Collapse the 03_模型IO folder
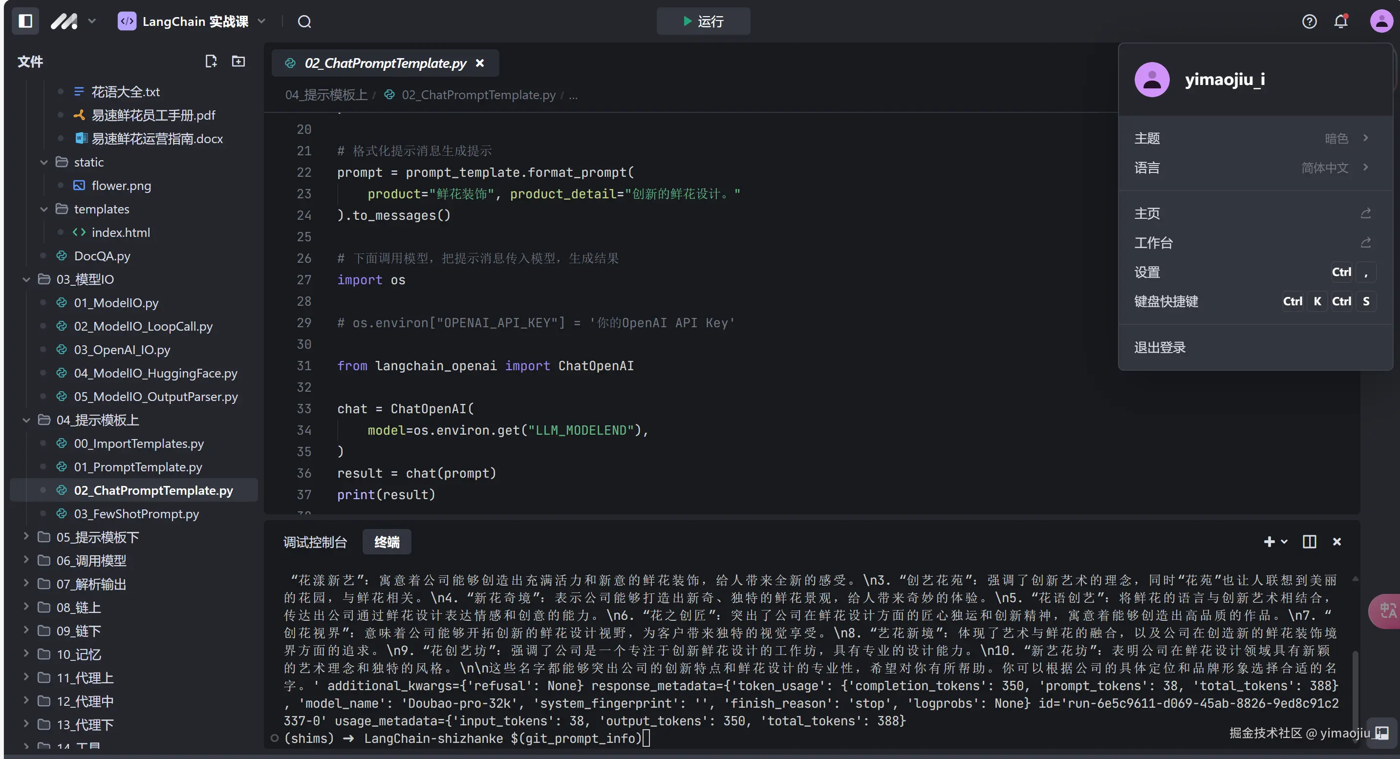This screenshot has height=759, width=1400. point(26,279)
